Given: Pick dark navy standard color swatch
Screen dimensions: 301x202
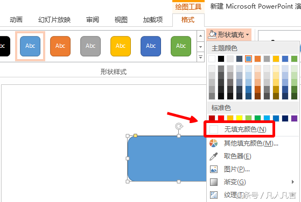Looking at the screenshot, I should tap(285, 118).
